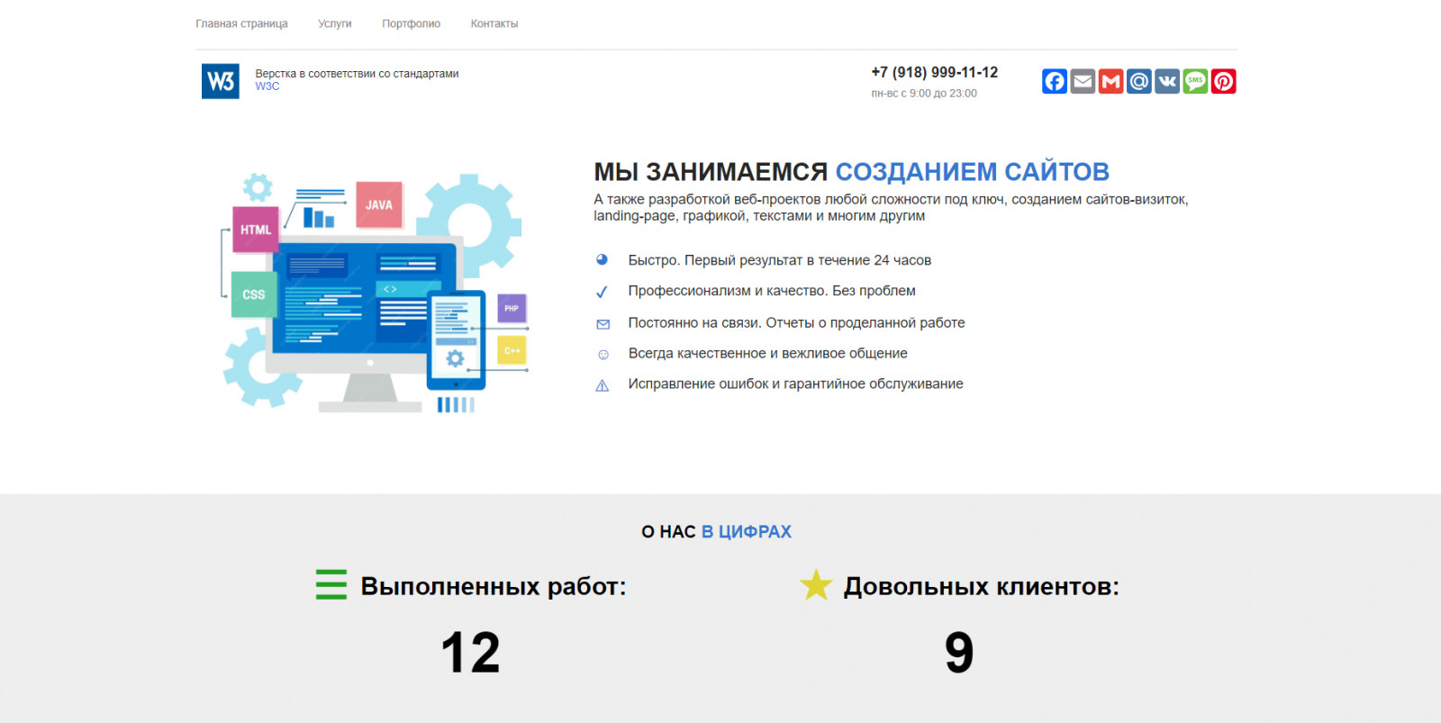The height and width of the screenshot is (723, 1441).
Task: Open the Портфолио section
Action: [412, 23]
